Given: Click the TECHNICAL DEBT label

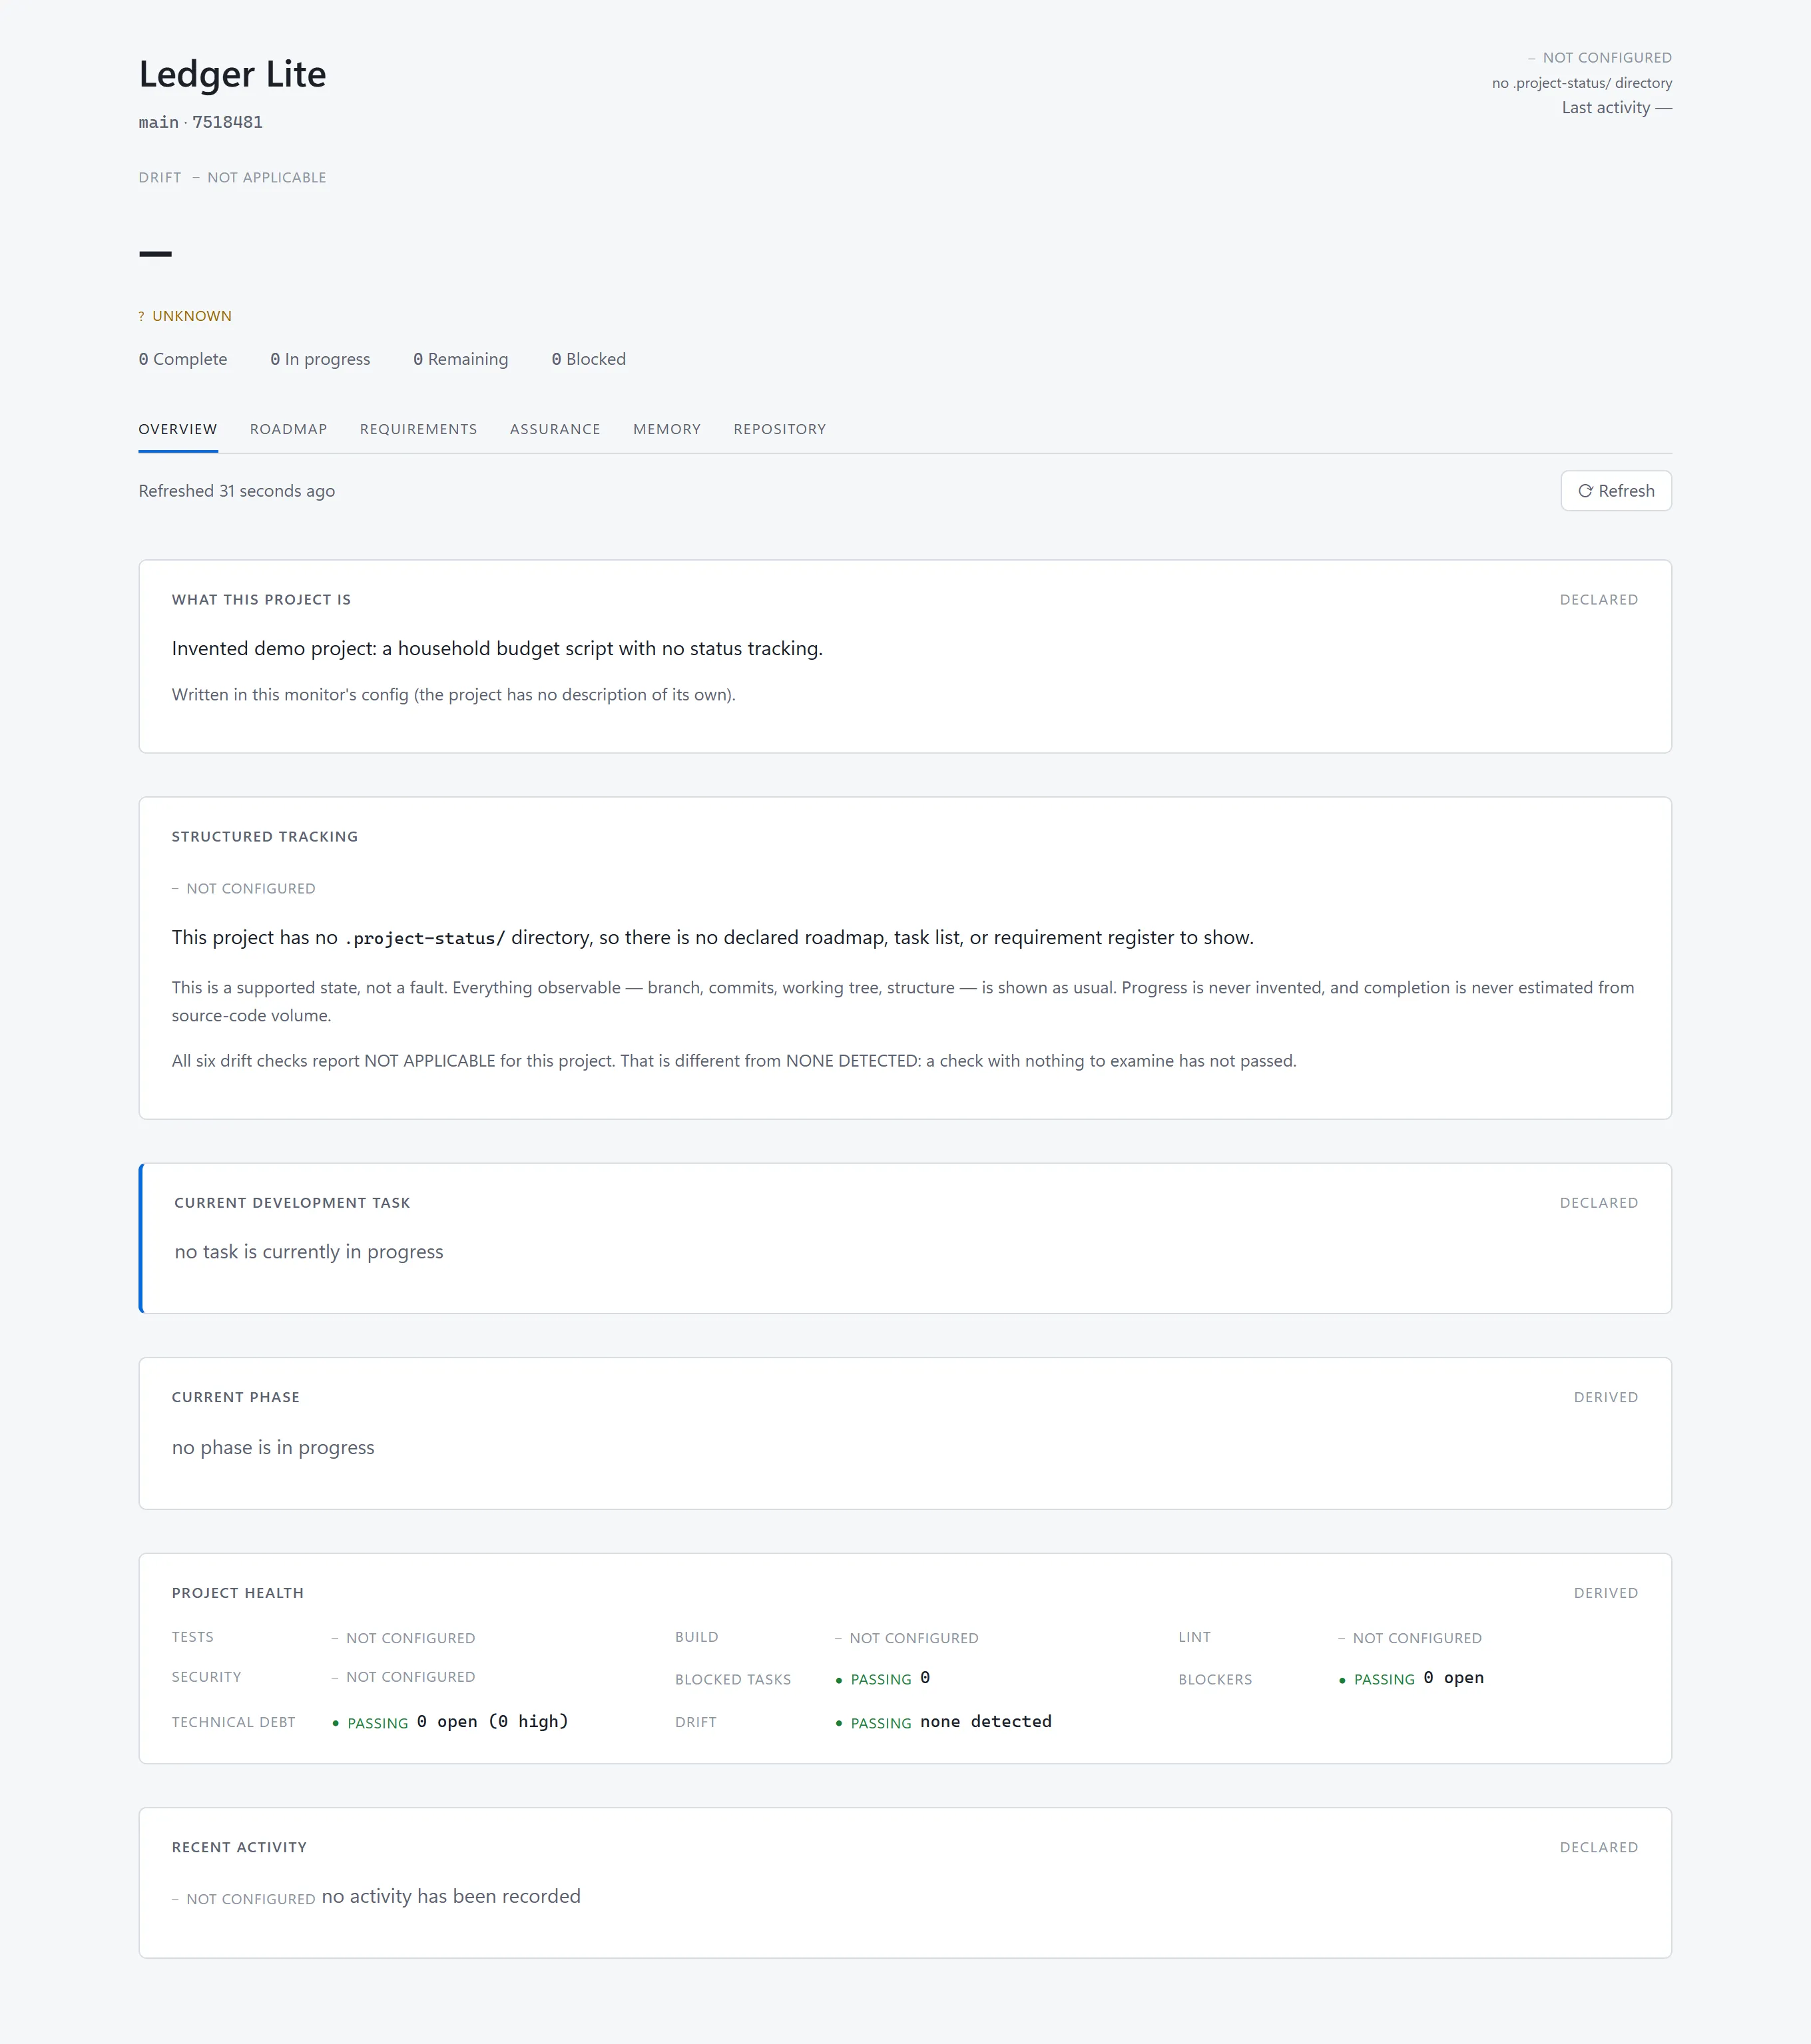Looking at the screenshot, I should click(234, 1722).
